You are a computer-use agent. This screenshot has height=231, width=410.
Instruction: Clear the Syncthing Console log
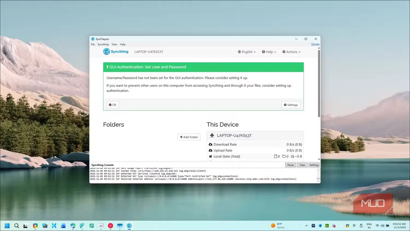point(302,165)
